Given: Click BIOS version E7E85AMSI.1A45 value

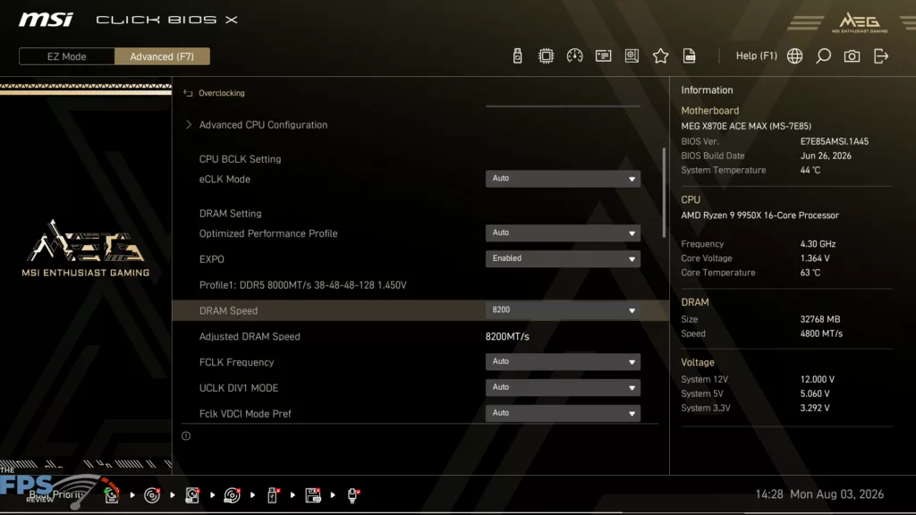Looking at the screenshot, I should [835, 141].
